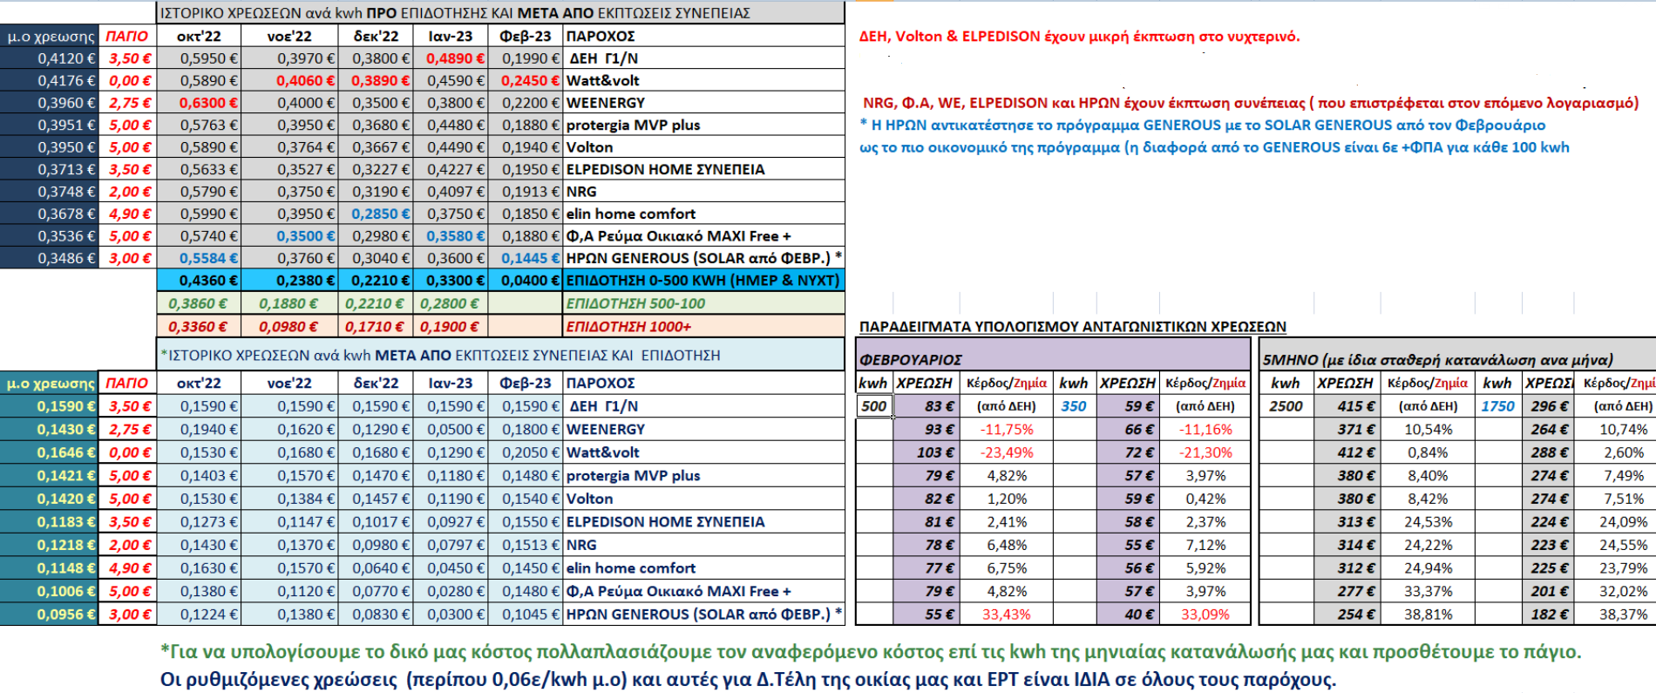1656x693 pixels.
Task: Click the ΜΕΤΑ ΑΠΟ ΕΚΠΤΩΣΕΙΣ ΚΑΙ ΕΠΙΔΟΤΗΣΗ title cell
Action: [501, 356]
